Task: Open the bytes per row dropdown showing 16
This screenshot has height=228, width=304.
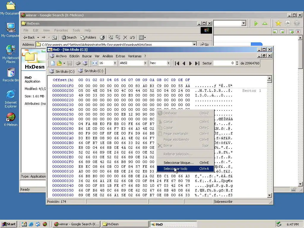Action: click(115, 63)
